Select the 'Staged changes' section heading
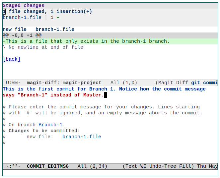 (24, 5)
